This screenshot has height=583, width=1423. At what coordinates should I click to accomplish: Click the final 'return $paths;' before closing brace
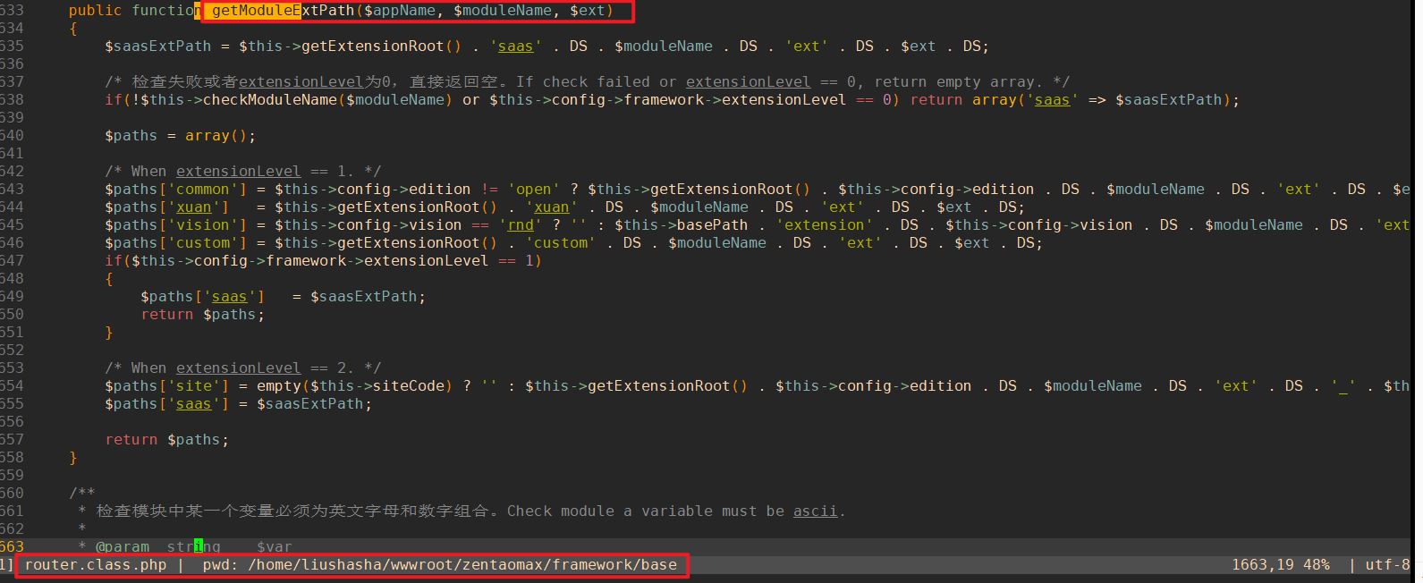click(167, 440)
